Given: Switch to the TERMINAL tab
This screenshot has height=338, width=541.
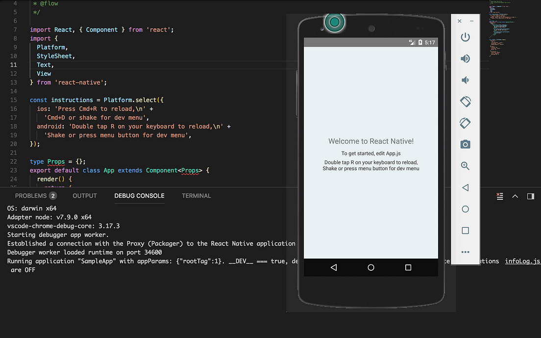Looking at the screenshot, I should (196, 195).
